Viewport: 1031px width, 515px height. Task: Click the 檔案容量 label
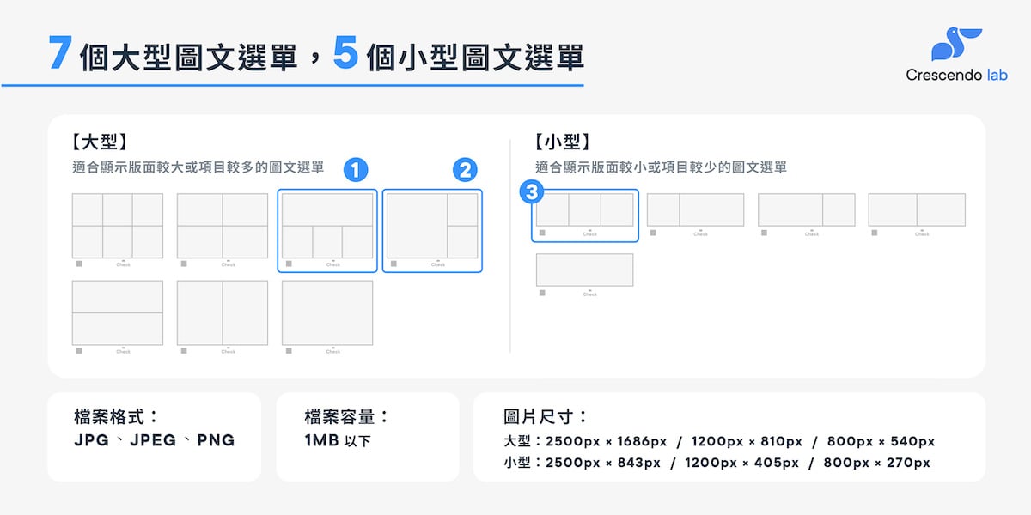click(347, 417)
